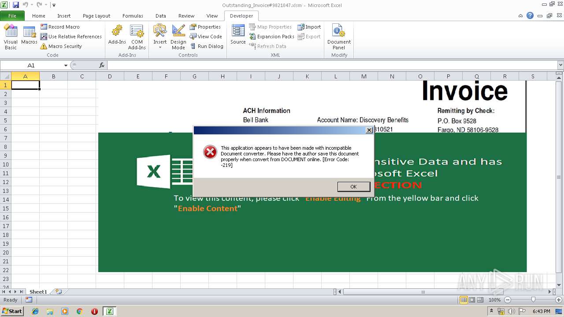The image size is (564, 317).
Task: Select column D header
Action: tap(110, 76)
